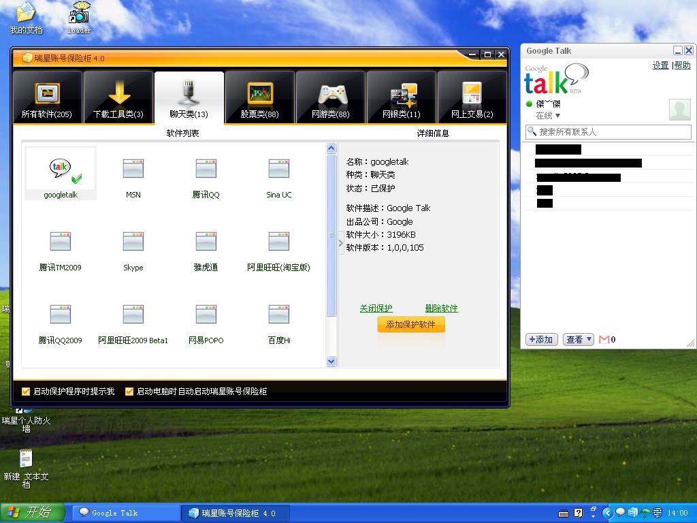
Task: Open the 我的文档 desktop icon
Action: coord(26,18)
